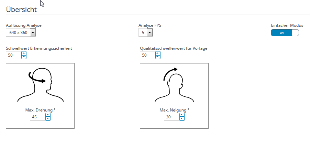The image size is (310, 141).
Task: Raise Qualitätsschwellenwert für Vorlage with up arrow
Action: pyautogui.click(x=158, y=53)
